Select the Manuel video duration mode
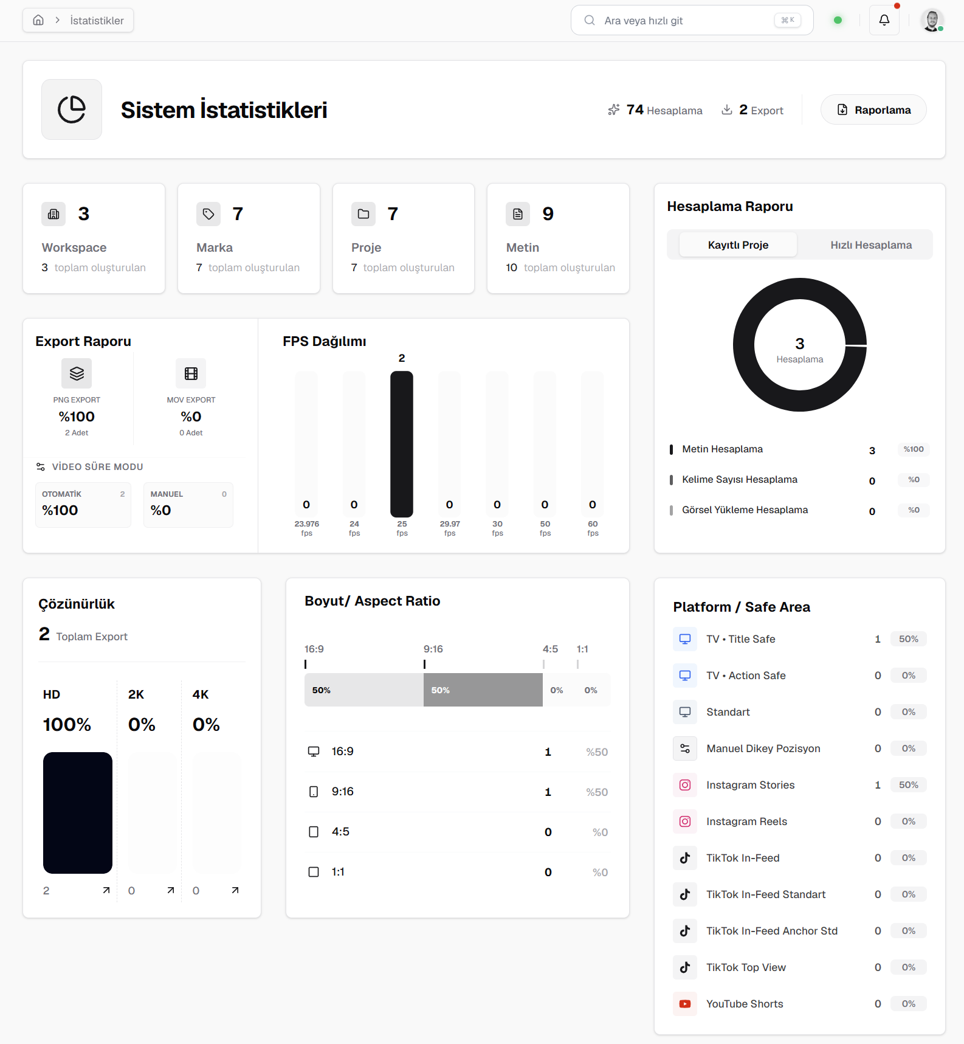The height and width of the screenshot is (1044, 964). [x=188, y=505]
